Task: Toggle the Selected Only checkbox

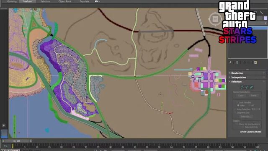Action: (x=243, y=127)
